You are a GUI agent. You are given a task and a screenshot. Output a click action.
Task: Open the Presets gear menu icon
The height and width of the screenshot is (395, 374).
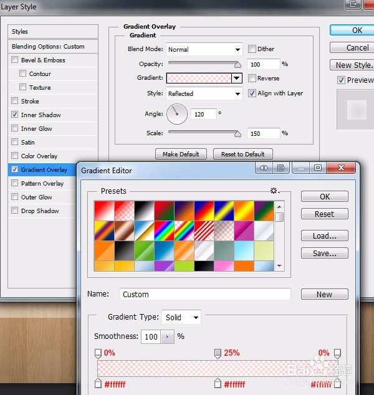point(275,191)
